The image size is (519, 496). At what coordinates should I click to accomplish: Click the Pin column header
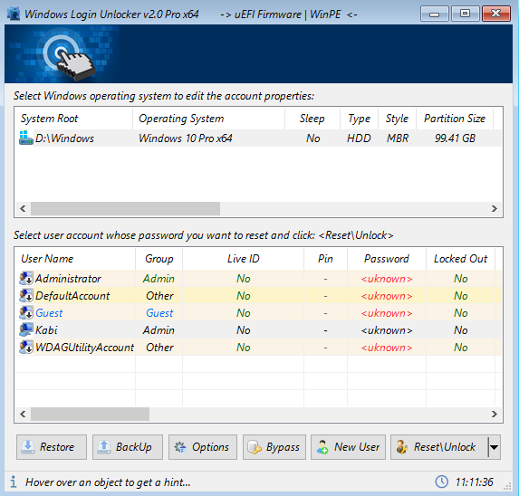pos(325,259)
